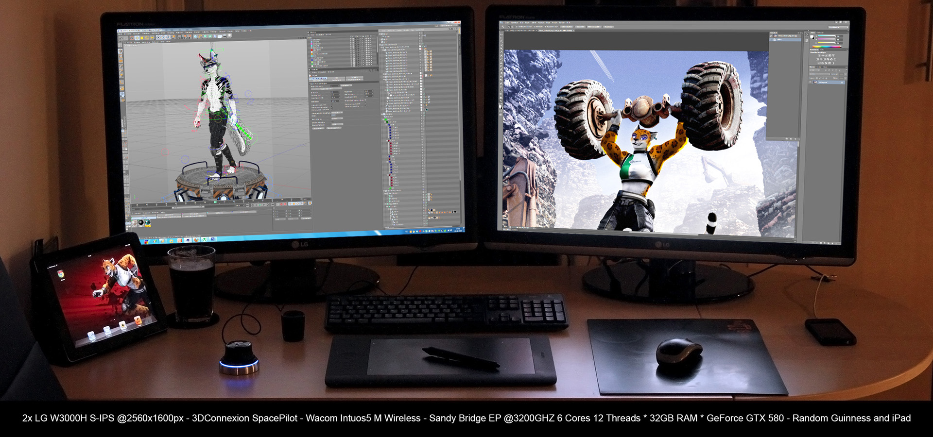Click the foreground swatch in Color panel
The width and height of the screenshot is (933, 437).
[x=812, y=36]
